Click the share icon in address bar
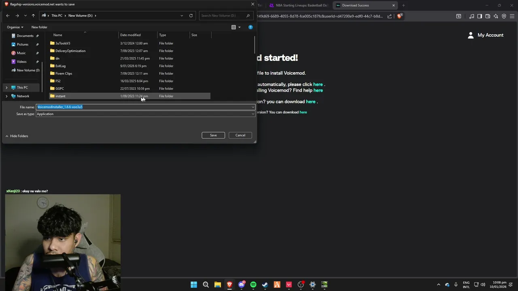 (389, 16)
